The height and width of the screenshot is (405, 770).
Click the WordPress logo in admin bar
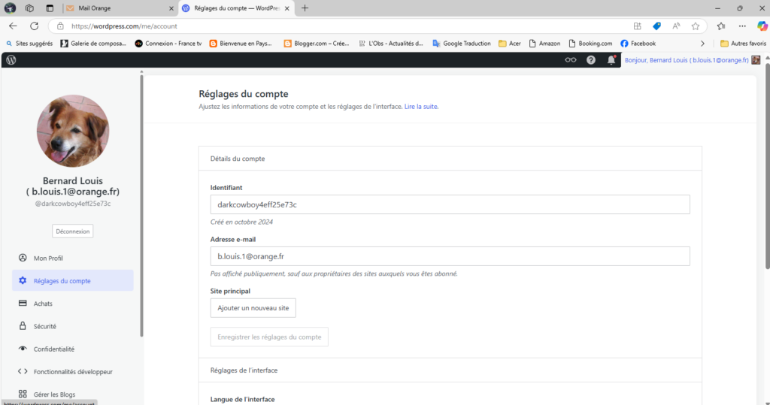11,59
